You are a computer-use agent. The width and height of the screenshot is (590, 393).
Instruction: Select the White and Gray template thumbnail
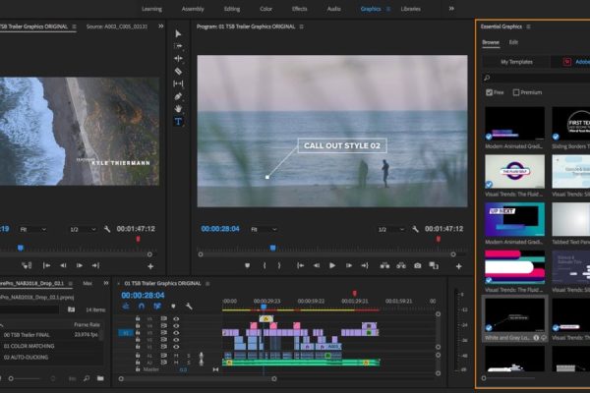tap(513, 314)
